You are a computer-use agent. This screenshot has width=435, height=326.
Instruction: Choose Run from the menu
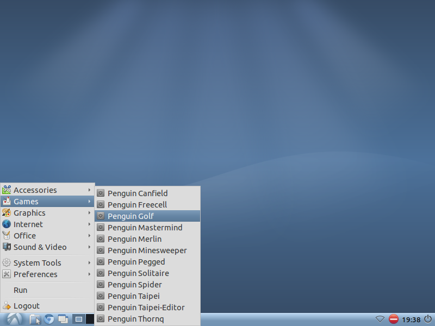47,290
